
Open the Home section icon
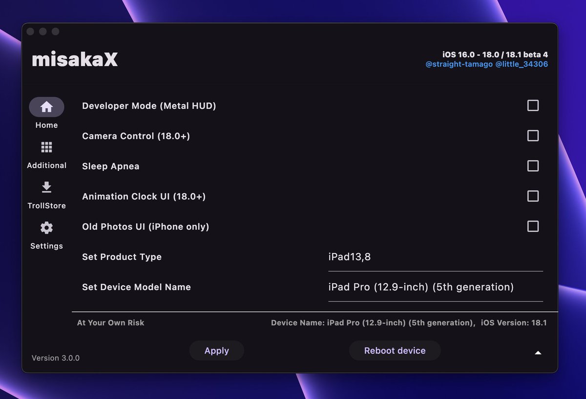tap(46, 107)
